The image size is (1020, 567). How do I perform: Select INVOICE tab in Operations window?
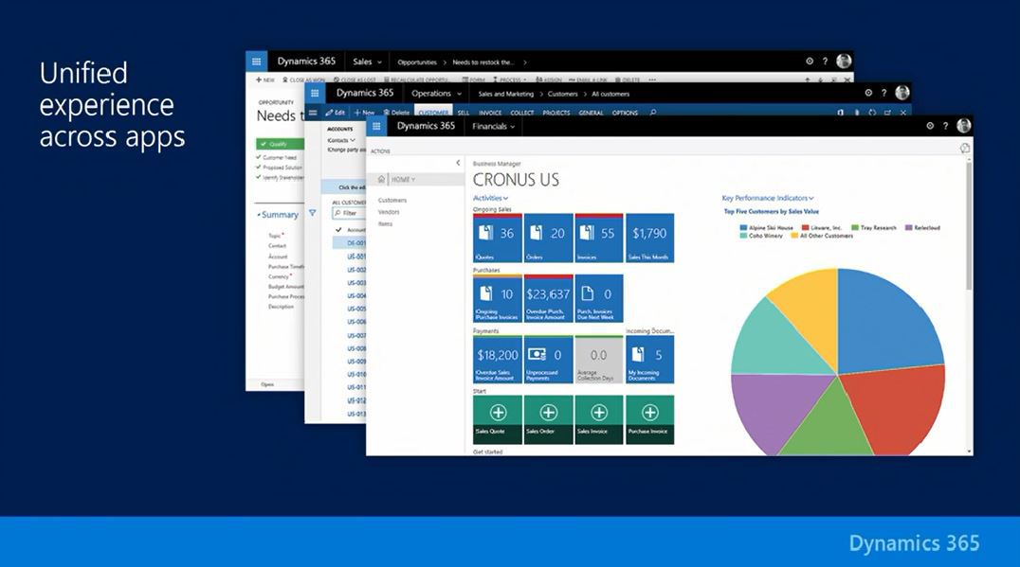[490, 113]
